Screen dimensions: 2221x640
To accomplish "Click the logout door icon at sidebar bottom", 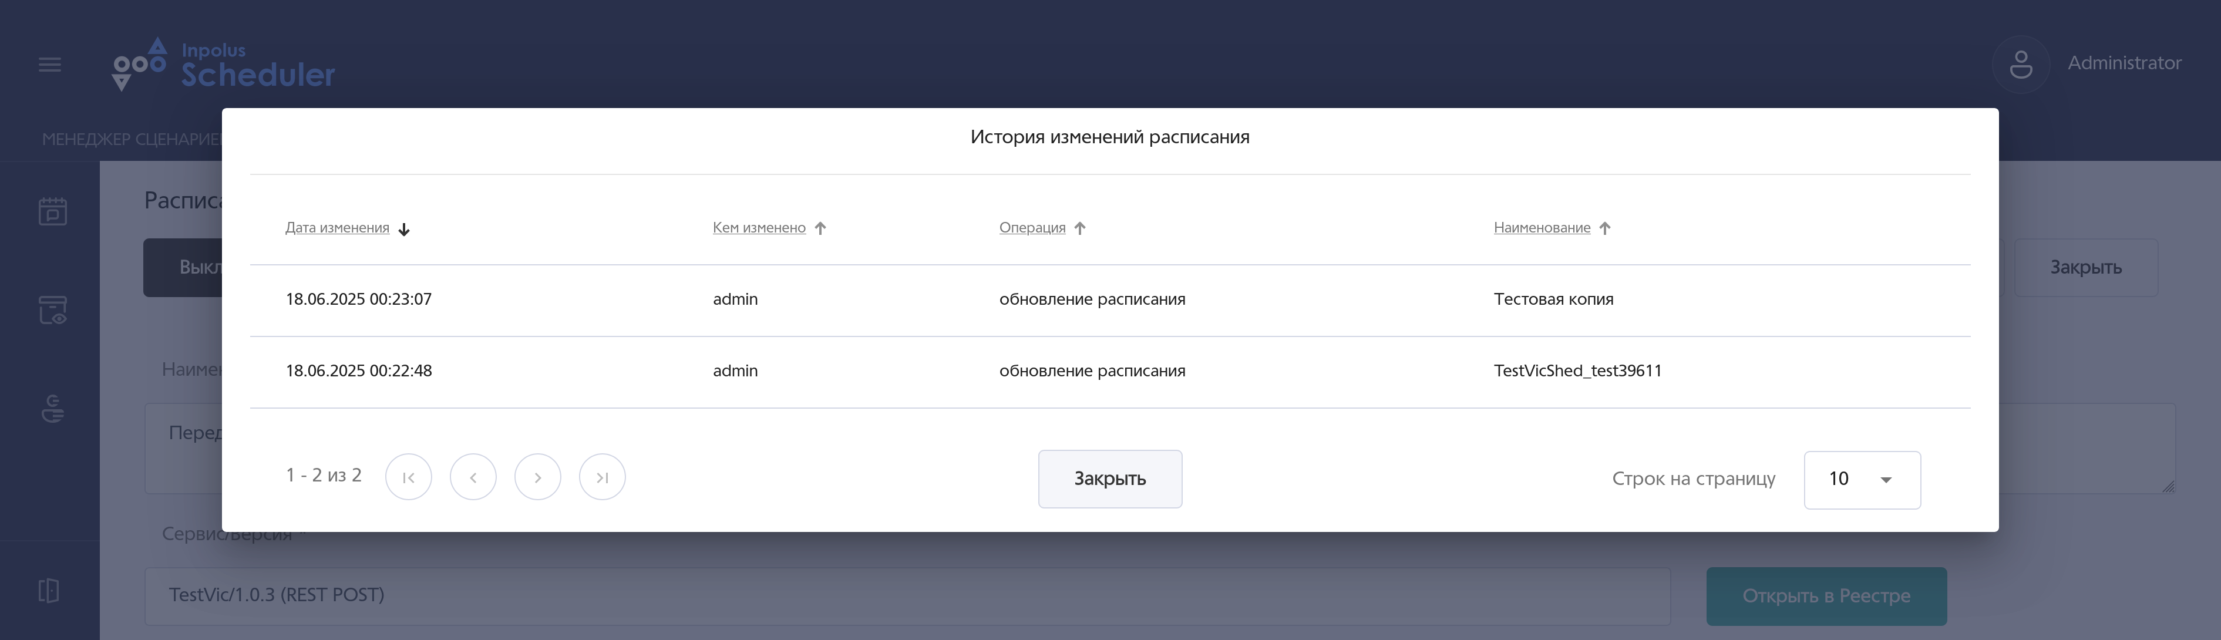I will [49, 590].
